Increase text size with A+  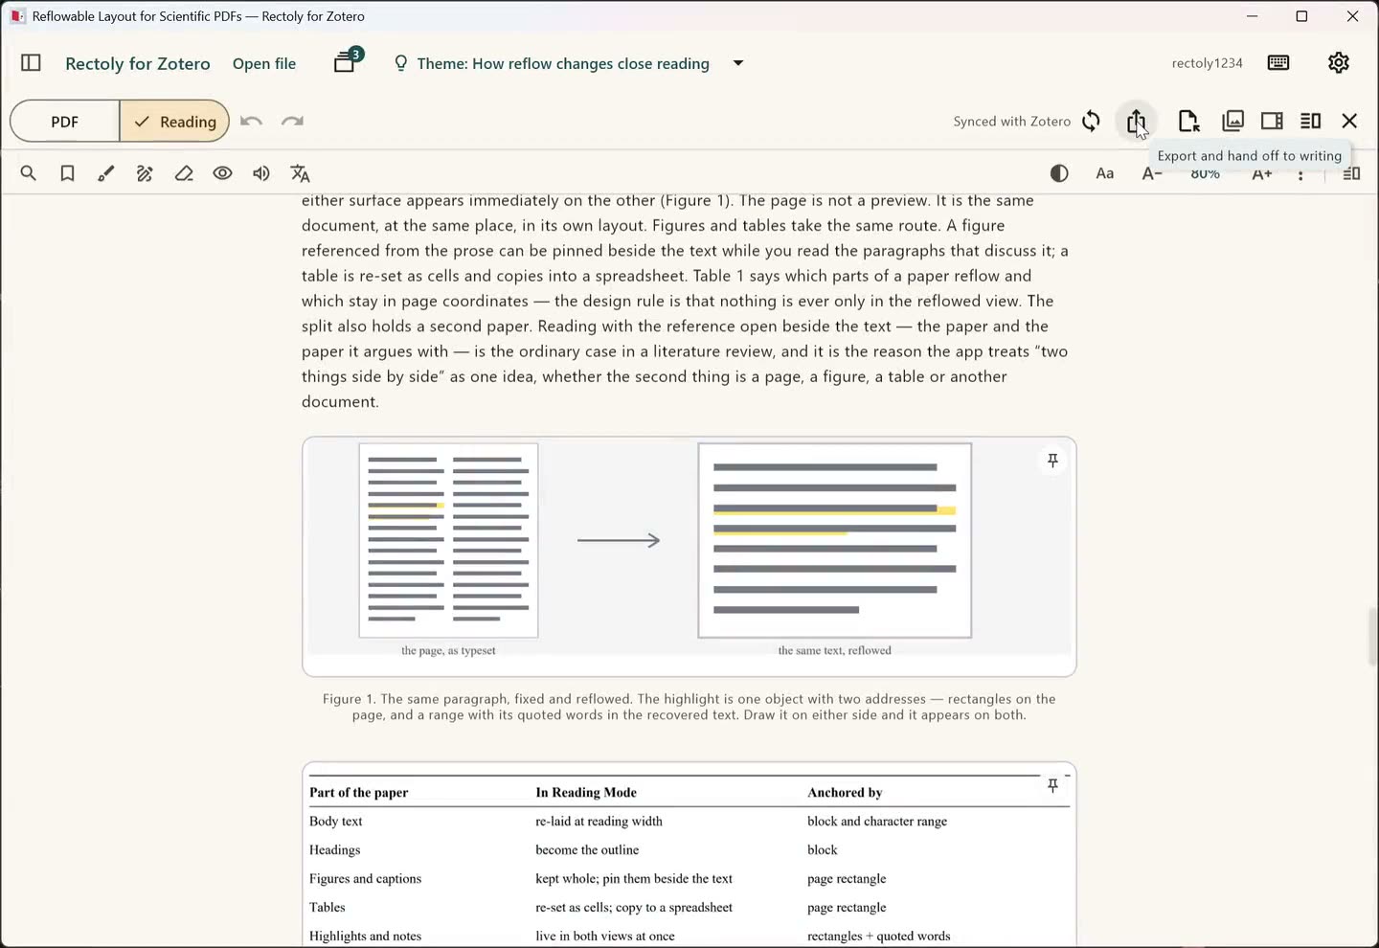click(x=1262, y=173)
